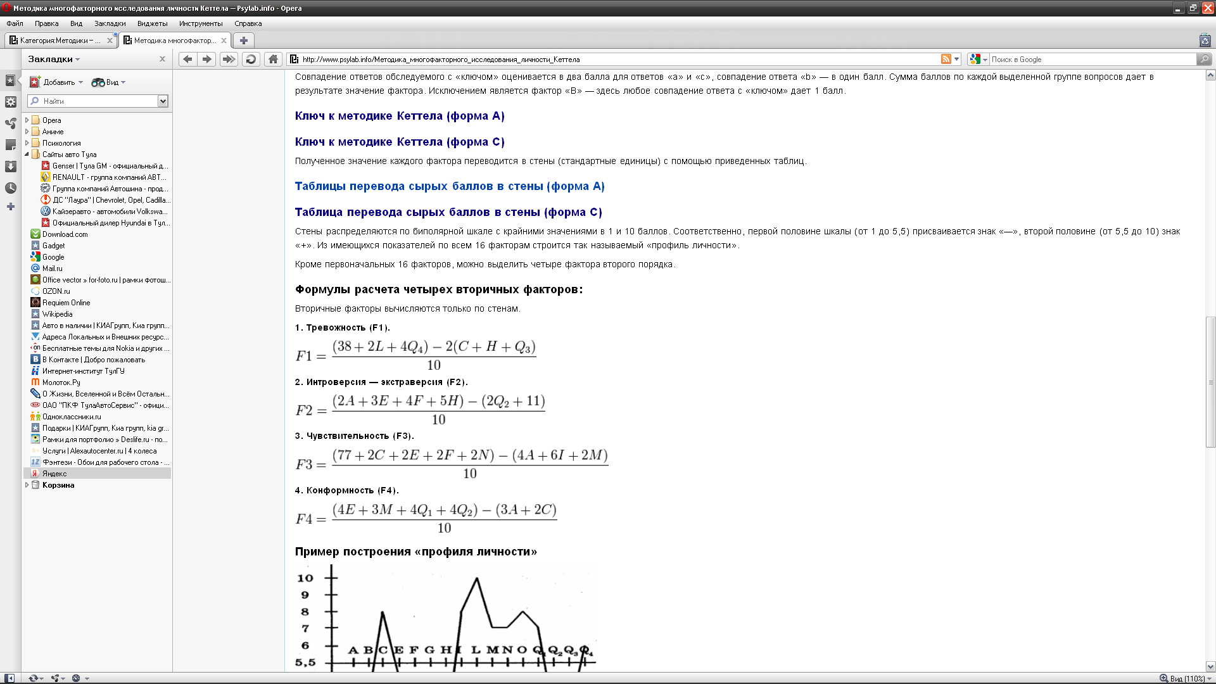Expand the Корзина trash folder
The width and height of the screenshot is (1216, 684).
tap(27, 484)
